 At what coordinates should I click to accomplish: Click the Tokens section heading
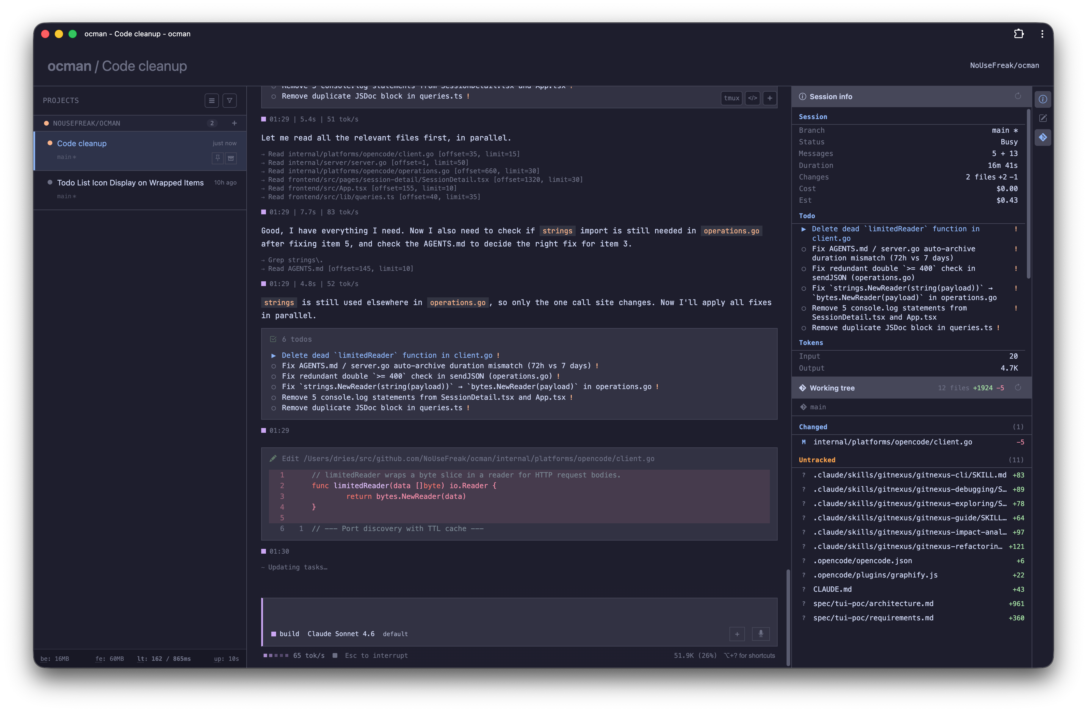click(x=811, y=343)
